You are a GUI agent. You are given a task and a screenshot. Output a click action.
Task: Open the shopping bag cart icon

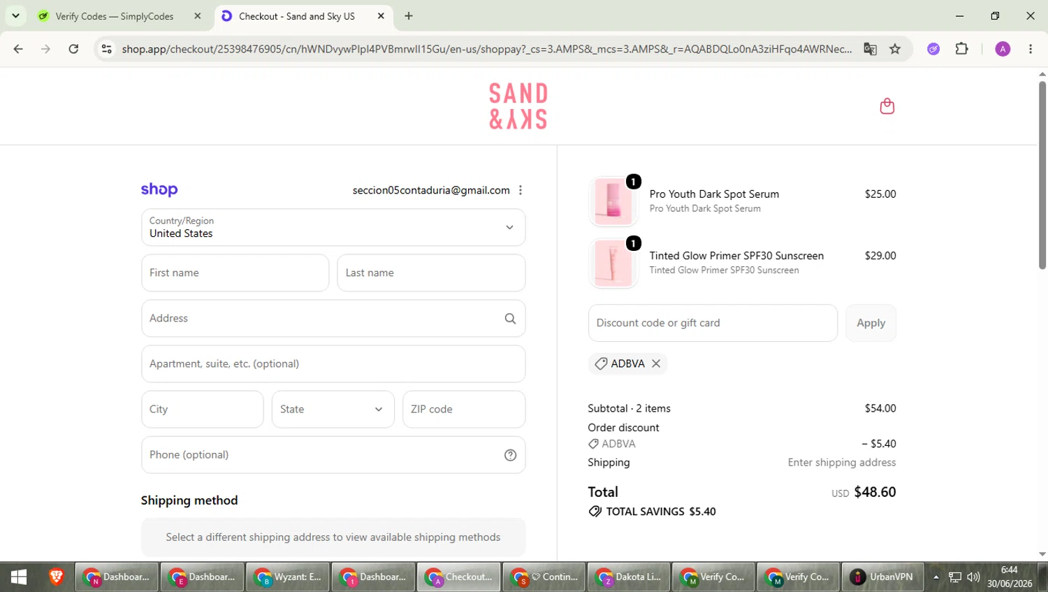(x=887, y=106)
